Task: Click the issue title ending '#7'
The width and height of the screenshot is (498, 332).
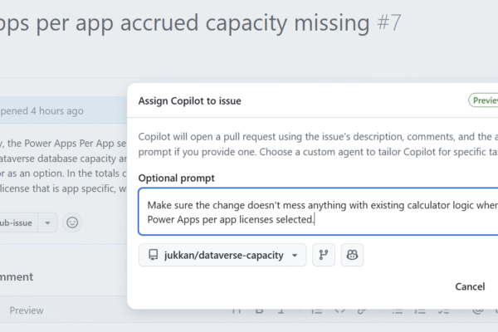Action: tap(199, 22)
